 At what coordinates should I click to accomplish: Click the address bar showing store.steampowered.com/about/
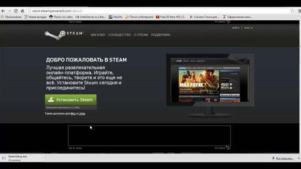tap(159, 11)
